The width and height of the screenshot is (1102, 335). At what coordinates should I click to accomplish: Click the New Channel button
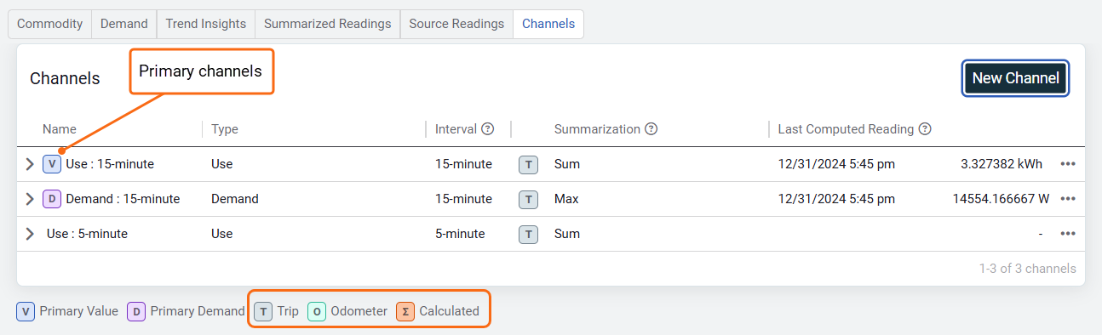pyautogui.click(x=1015, y=78)
